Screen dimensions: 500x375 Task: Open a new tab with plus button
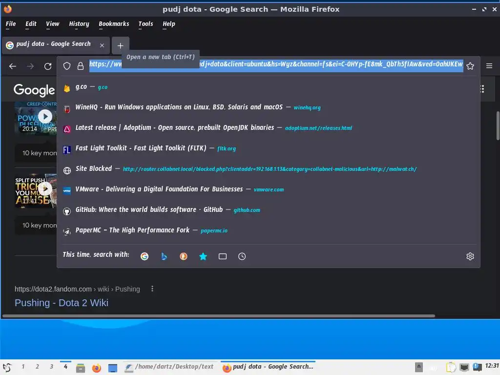click(x=120, y=45)
